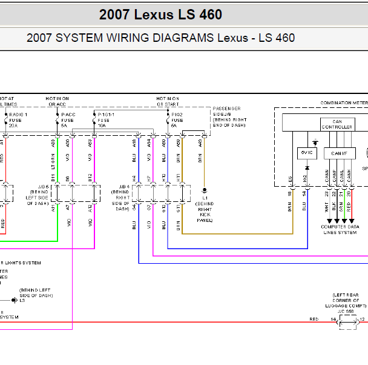
Task: Click the 'HOT IN ON OR START' label
Action: click(168, 101)
